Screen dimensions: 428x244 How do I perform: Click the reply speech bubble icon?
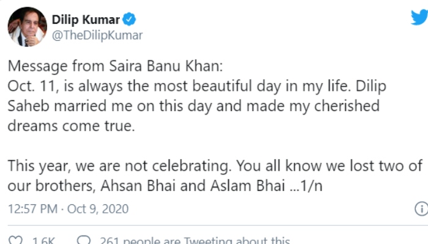tap(84, 240)
